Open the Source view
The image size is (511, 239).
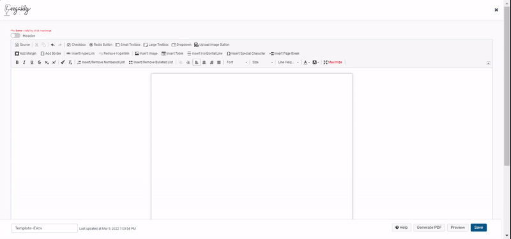coord(22,45)
